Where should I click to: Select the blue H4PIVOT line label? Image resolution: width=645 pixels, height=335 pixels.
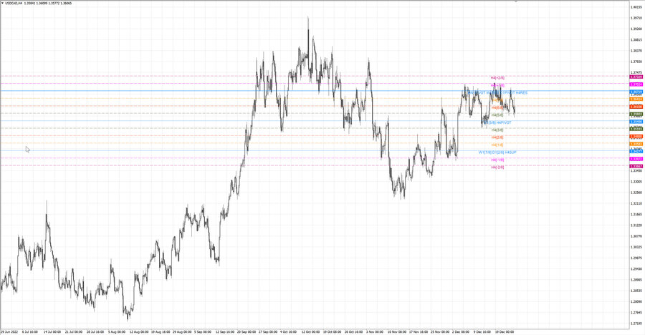pyautogui.click(x=504, y=122)
